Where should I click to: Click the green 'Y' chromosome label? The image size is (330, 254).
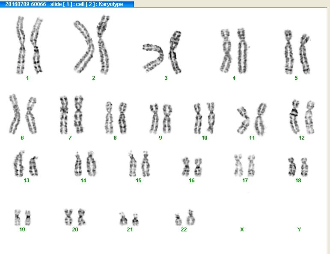pyautogui.click(x=299, y=229)
